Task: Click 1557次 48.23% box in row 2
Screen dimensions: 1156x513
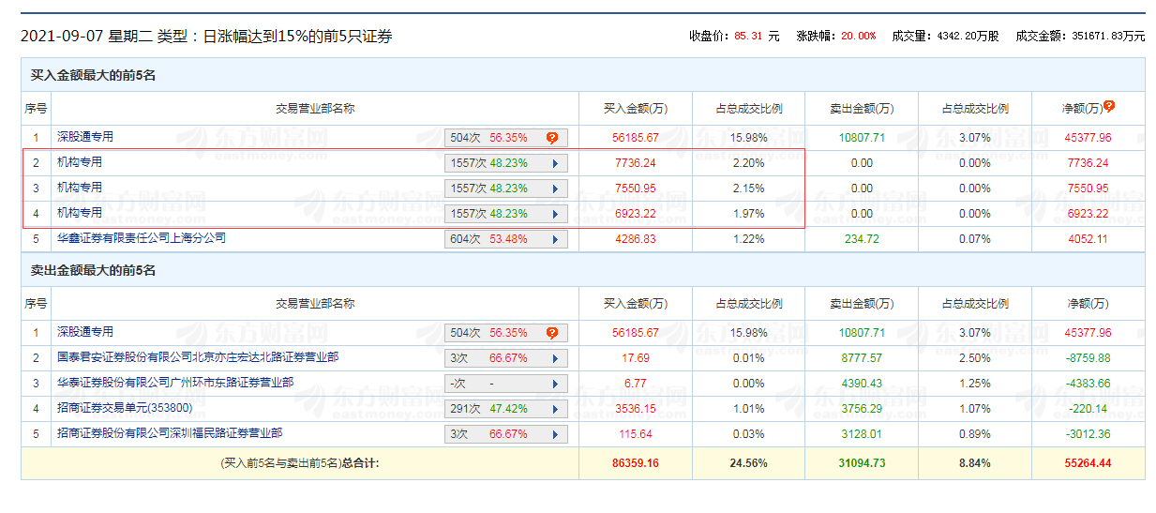Action: click(x=497, y=163)
